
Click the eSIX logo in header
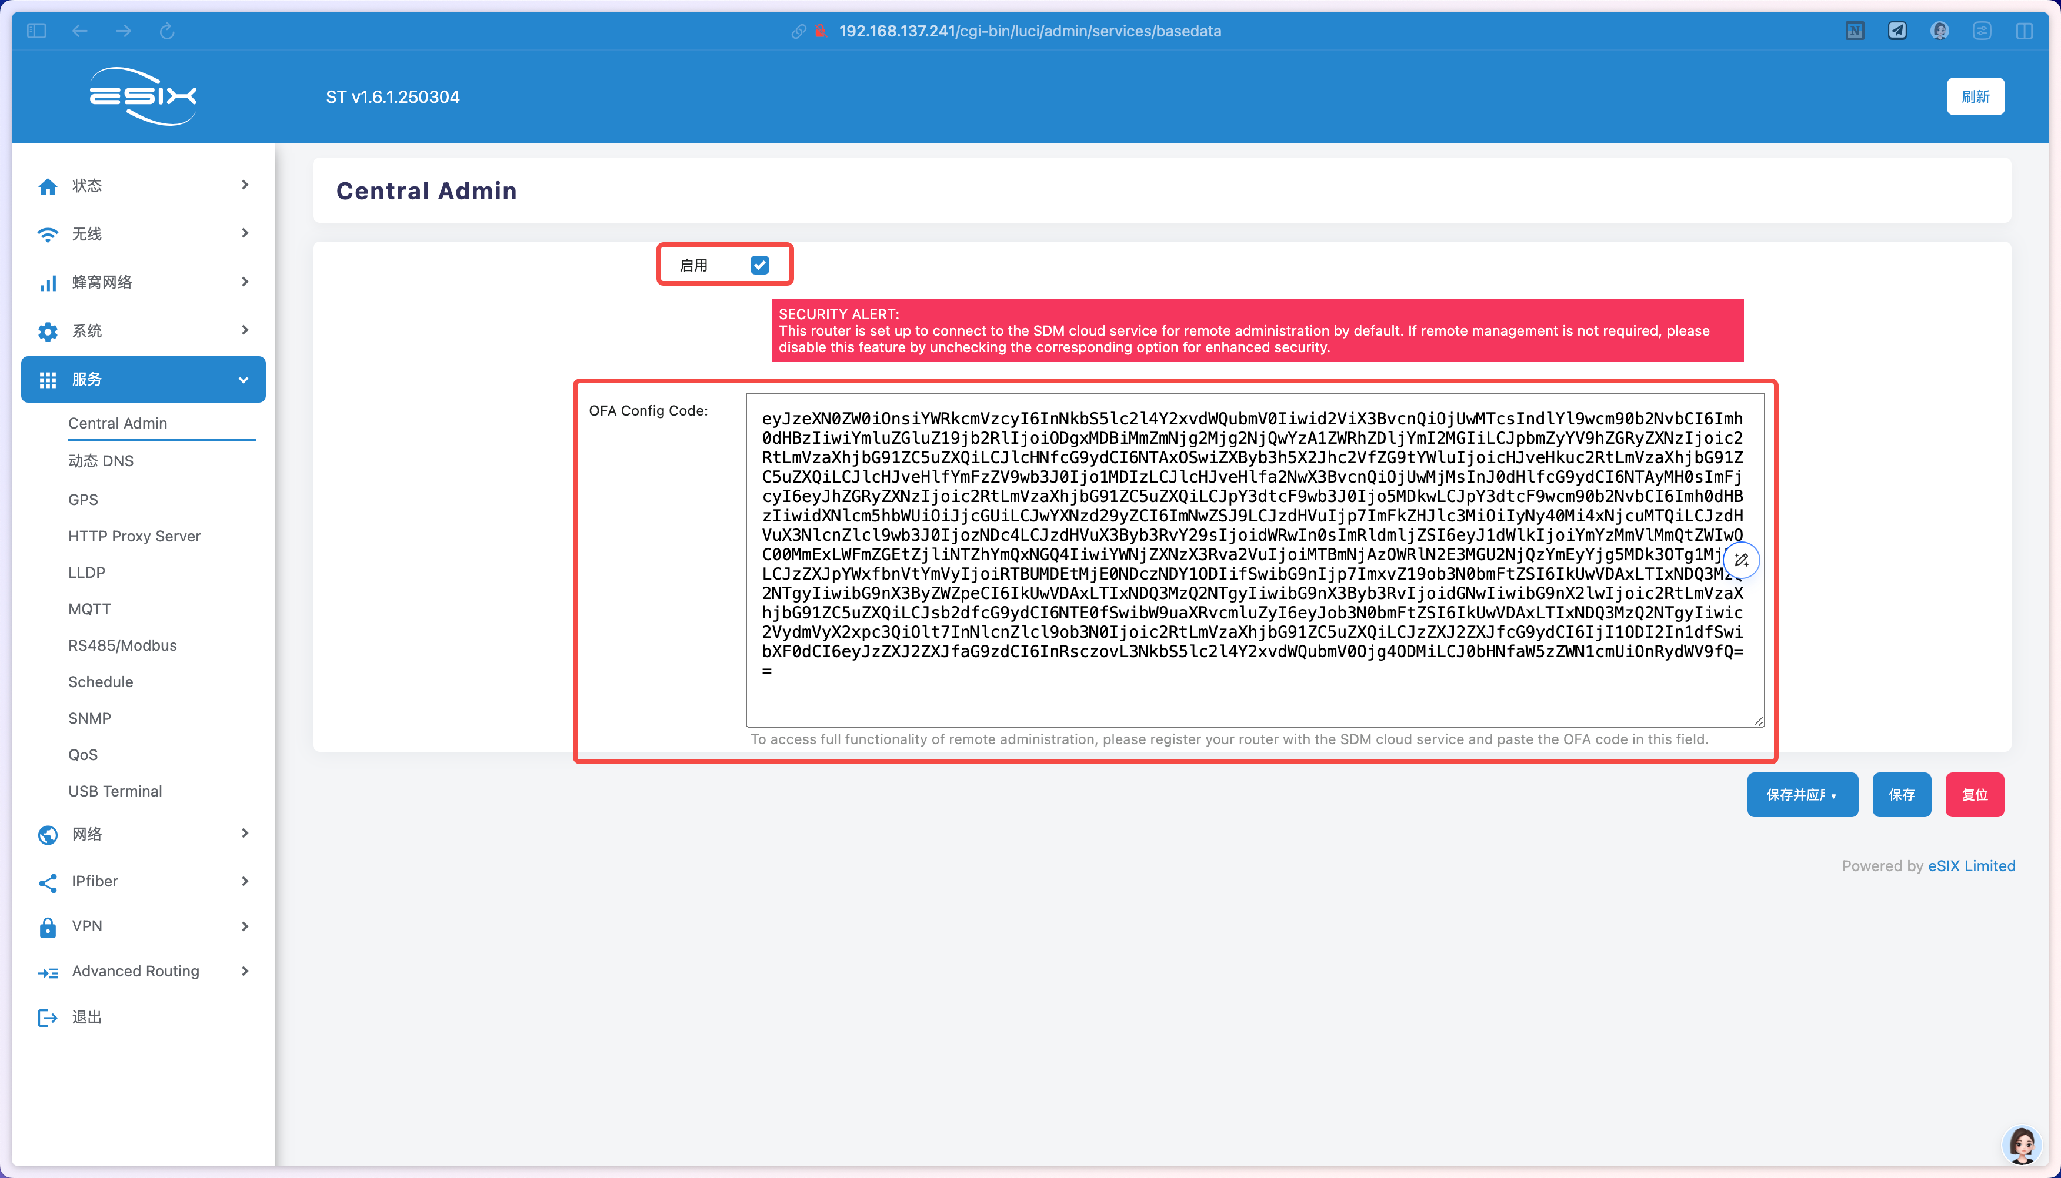(142, 96)
